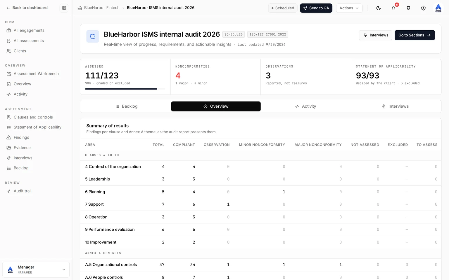Click the ISO/IEC 27001 2022 badge
The image size is (449, 280).
coord(268,34)
